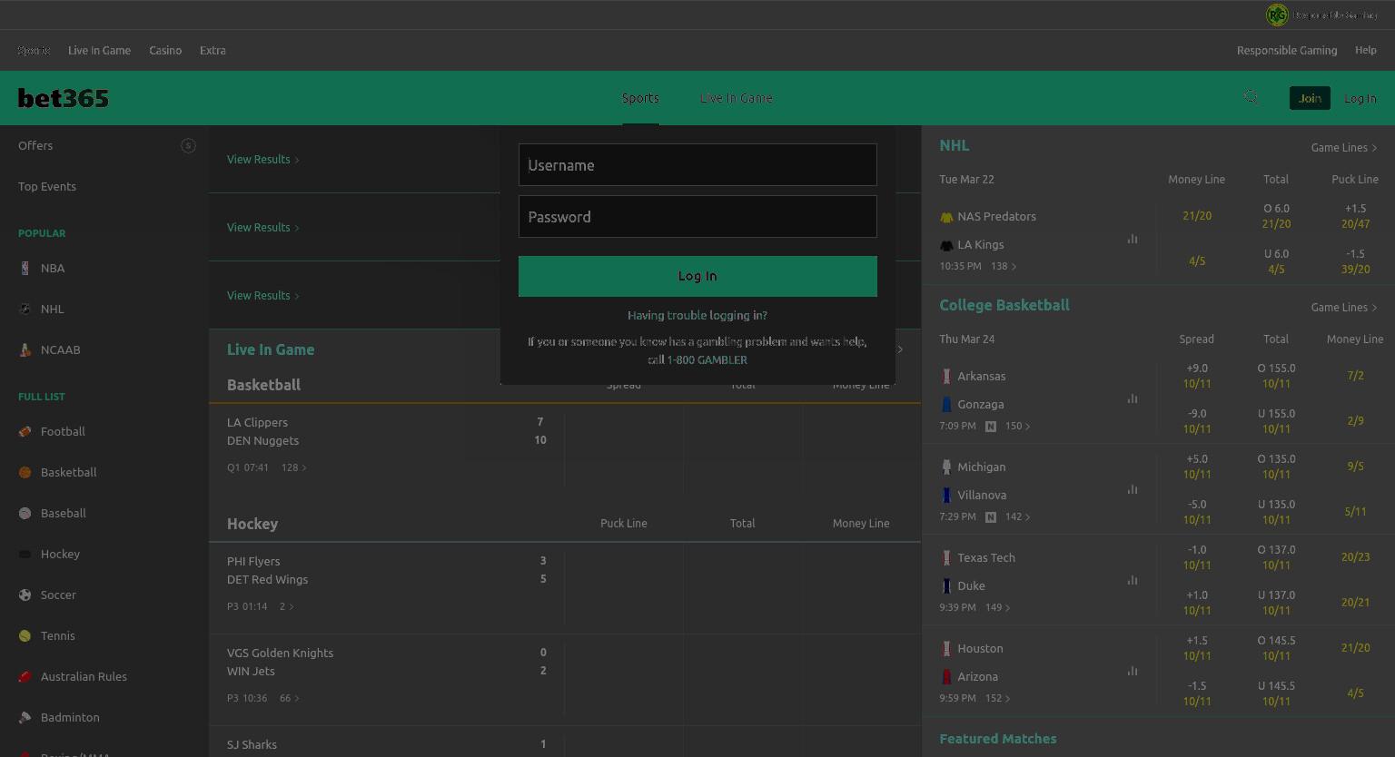The height and width of the screenshot is (757, 1395).
Task: Click the Soccer ball icon
Action: click(x=25, y=595)
